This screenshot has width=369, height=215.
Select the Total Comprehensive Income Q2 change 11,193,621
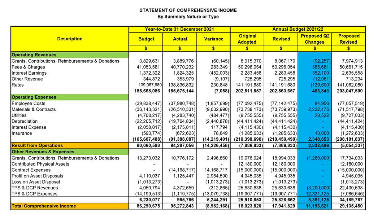[317, 206]
